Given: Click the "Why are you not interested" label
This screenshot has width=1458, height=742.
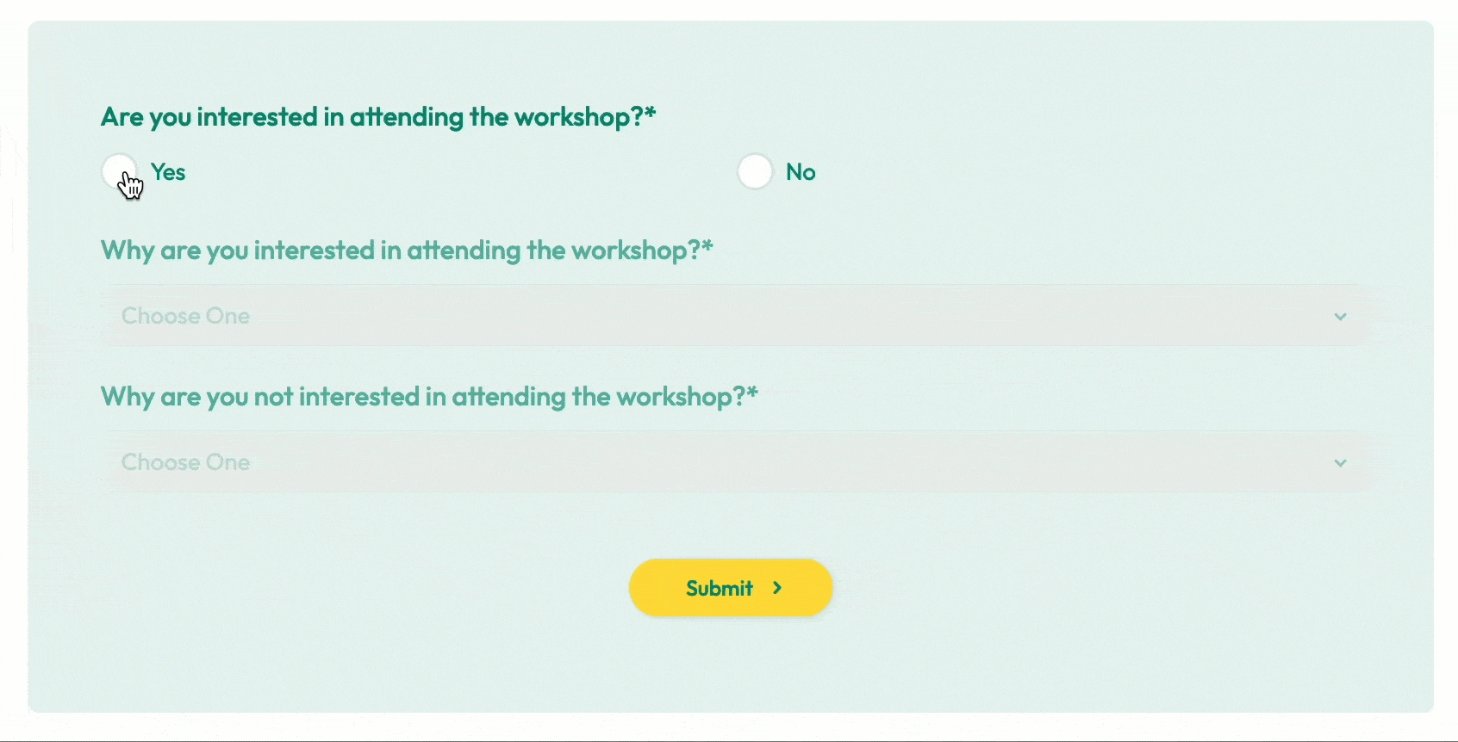Looking at the screenshot, I should [422, 397].
